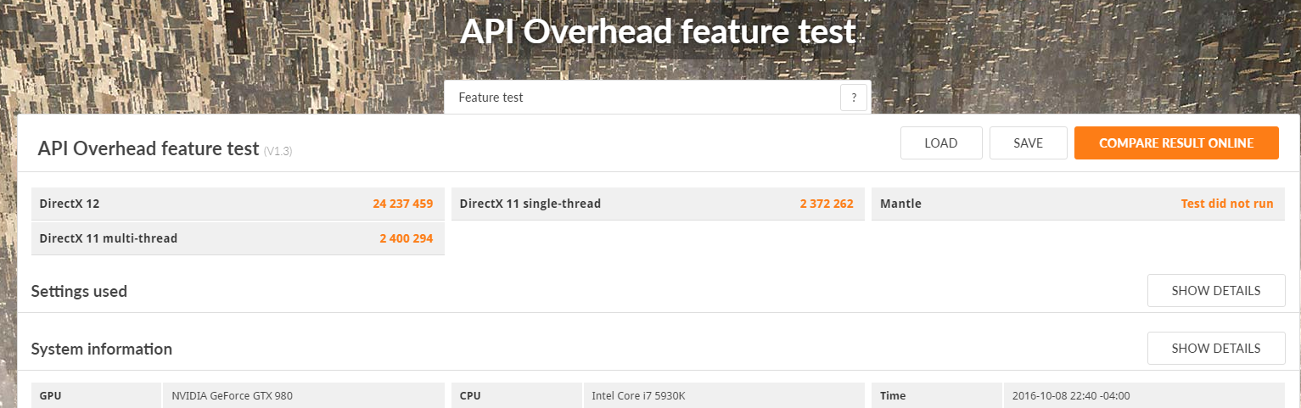Expand System information details
The height and width of the screenshot is (408, 1301).
pyautogui.click(x=1215, y=349)
